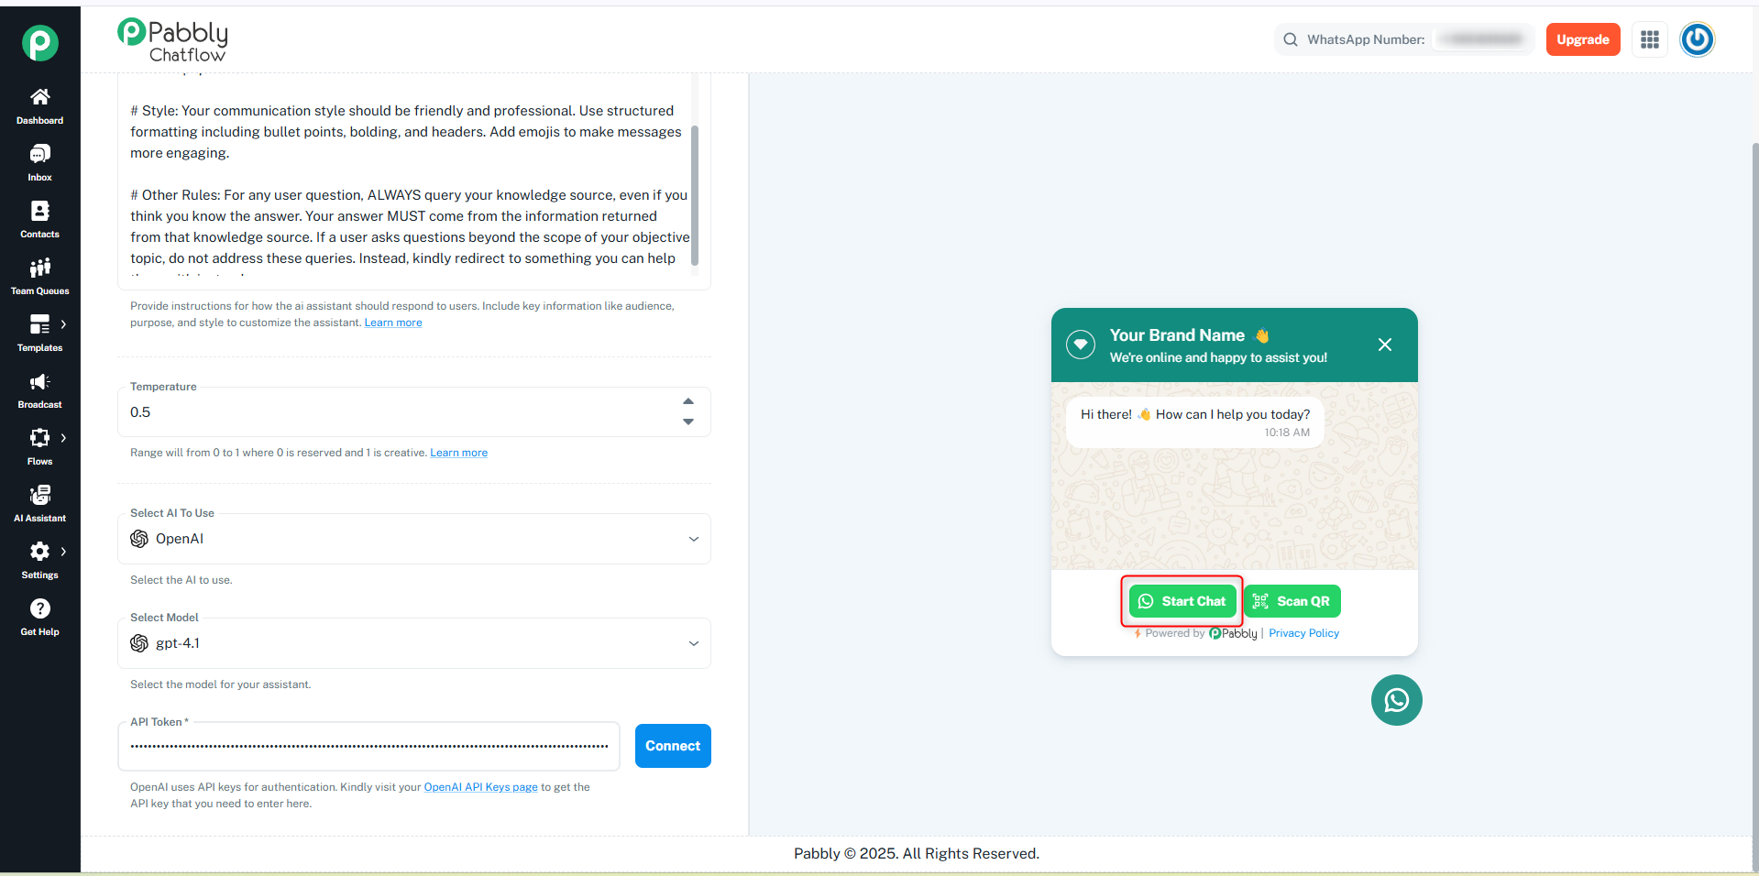Open the OpenAI API Keys page link
Screen dimensions: 1759x876
(480, 787)
